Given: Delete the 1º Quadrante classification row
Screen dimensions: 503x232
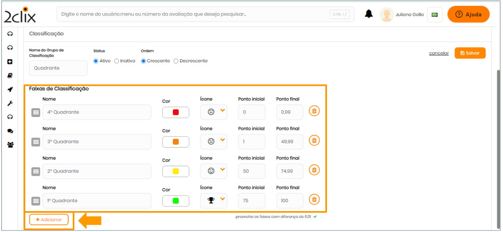Looking at the screenshot, I should click(314, 199).
